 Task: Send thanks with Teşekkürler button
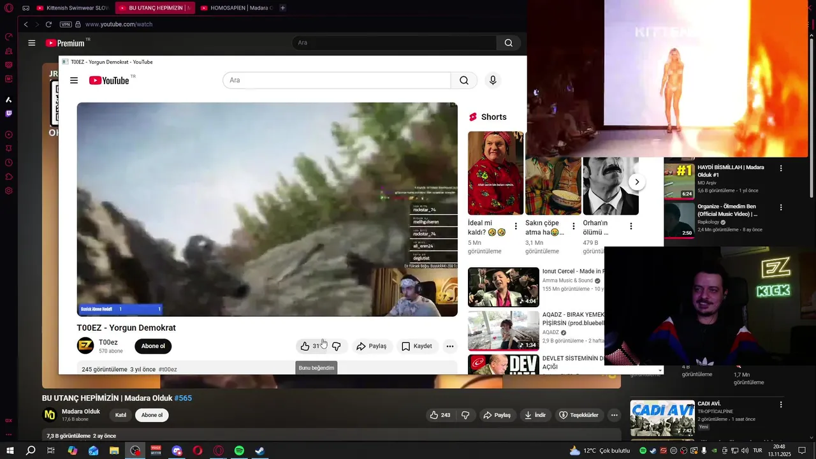pyautogui.click(x=579, y=415)
